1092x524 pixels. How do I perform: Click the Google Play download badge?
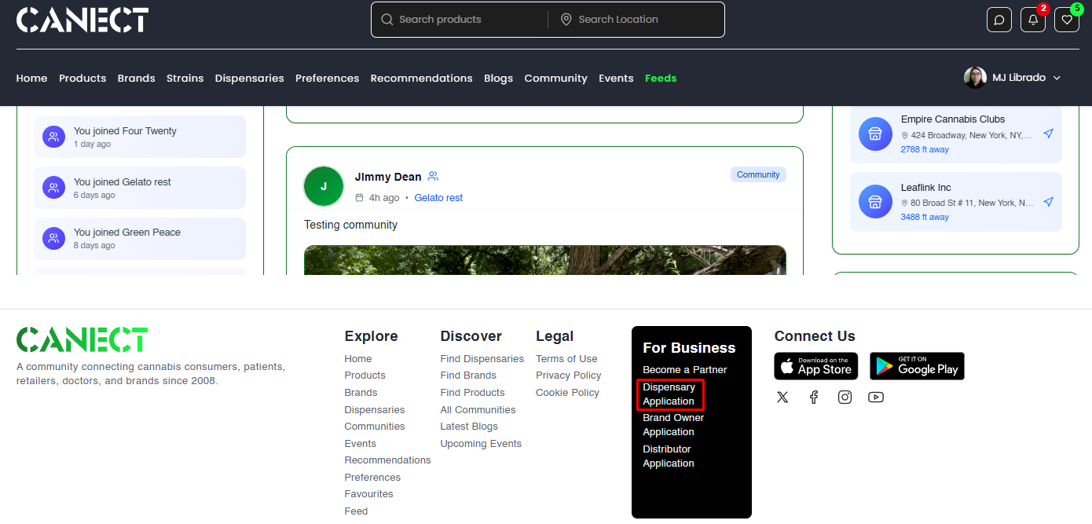pyautogui.click(x=917, y=366)
